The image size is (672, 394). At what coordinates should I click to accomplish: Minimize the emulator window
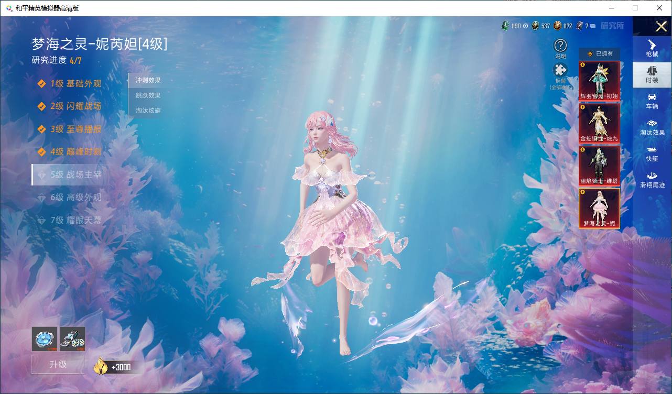pos(612,8)
